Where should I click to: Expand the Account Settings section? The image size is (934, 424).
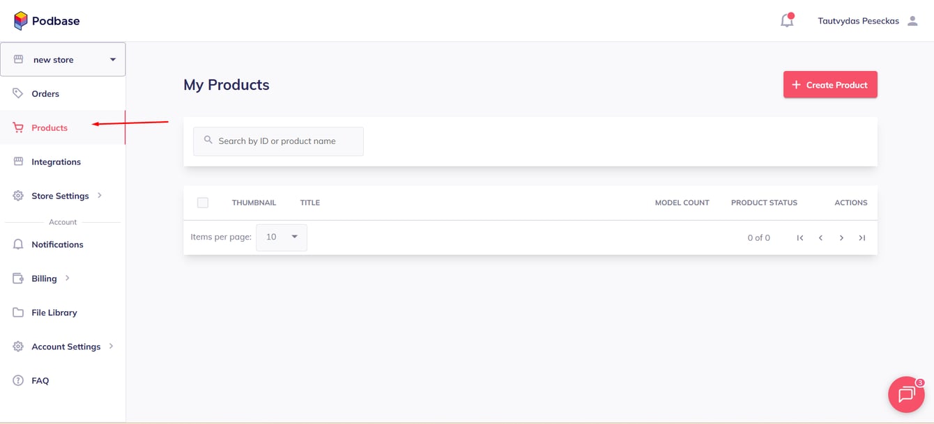click(x=110, y=346)
